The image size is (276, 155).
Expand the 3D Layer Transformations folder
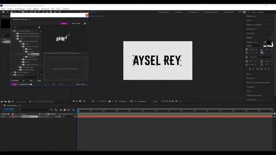16,36
